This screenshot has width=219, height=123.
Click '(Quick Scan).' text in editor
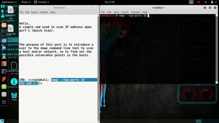click(x=43, y=30)
